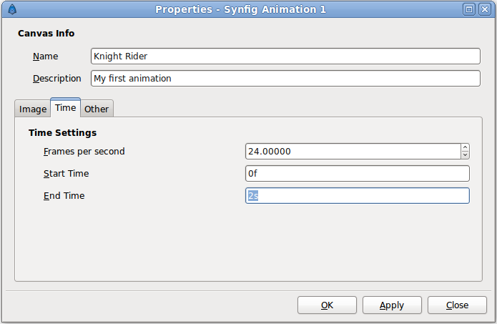
Task: Decrease frames per second with down arrow
Action: coord(465,154)
